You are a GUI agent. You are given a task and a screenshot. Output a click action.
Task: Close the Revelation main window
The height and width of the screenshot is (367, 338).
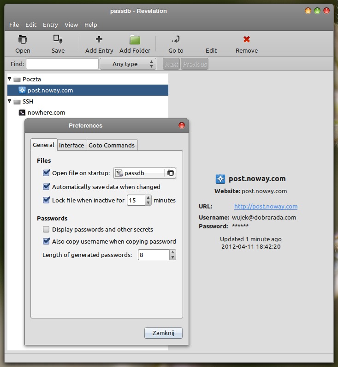(x=326, y=11)
